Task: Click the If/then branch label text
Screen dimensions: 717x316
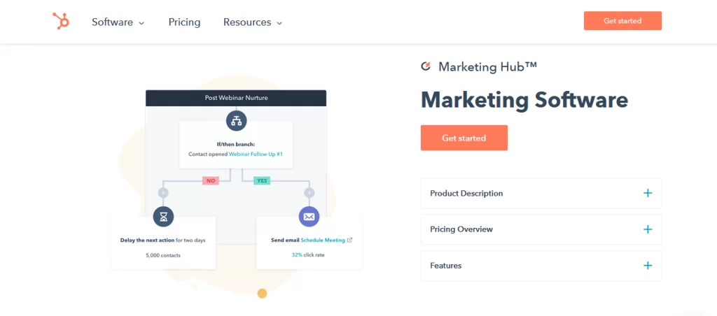Action: 236,144
